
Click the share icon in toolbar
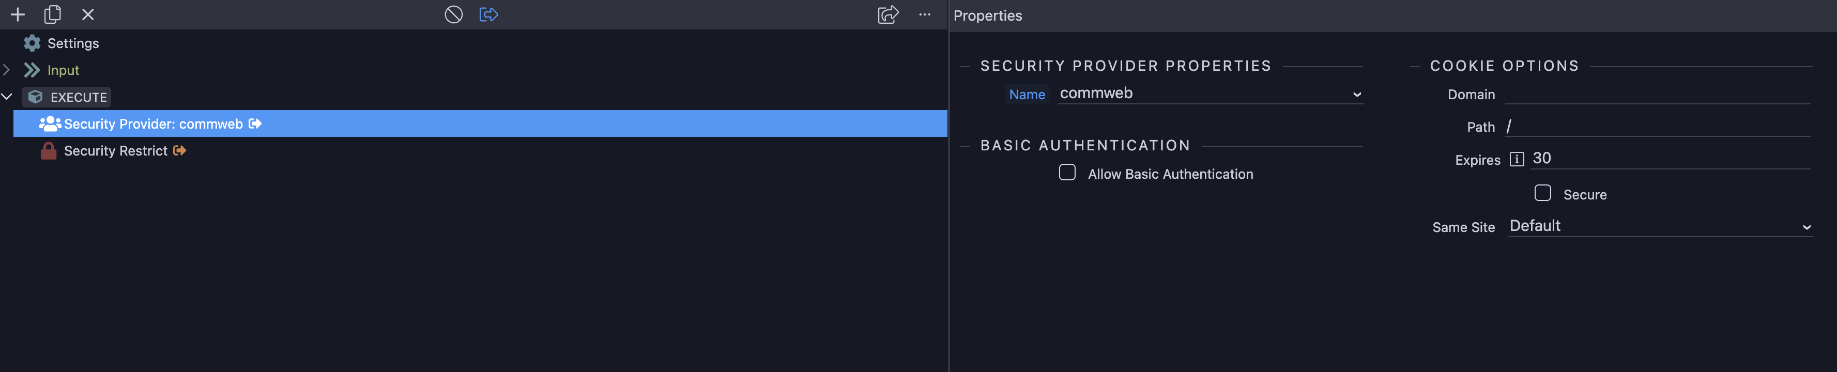(888, 14)
